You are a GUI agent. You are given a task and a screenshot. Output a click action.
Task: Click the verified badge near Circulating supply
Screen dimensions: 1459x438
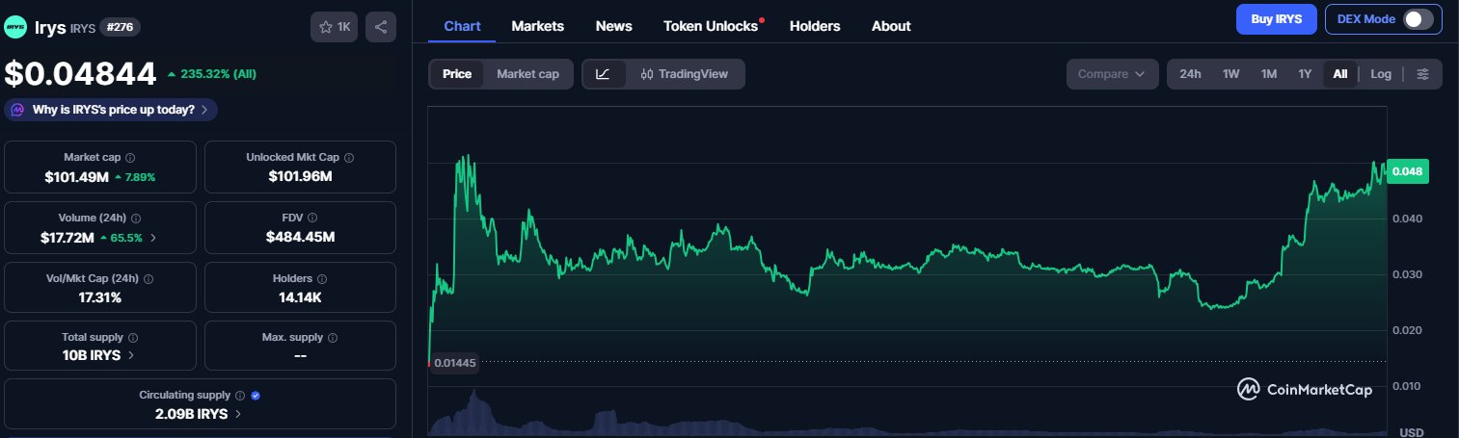[255, 395]
